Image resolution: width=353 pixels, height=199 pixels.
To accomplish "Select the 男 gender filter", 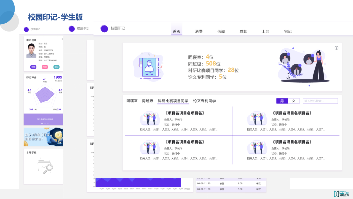I will coord(282,101).
